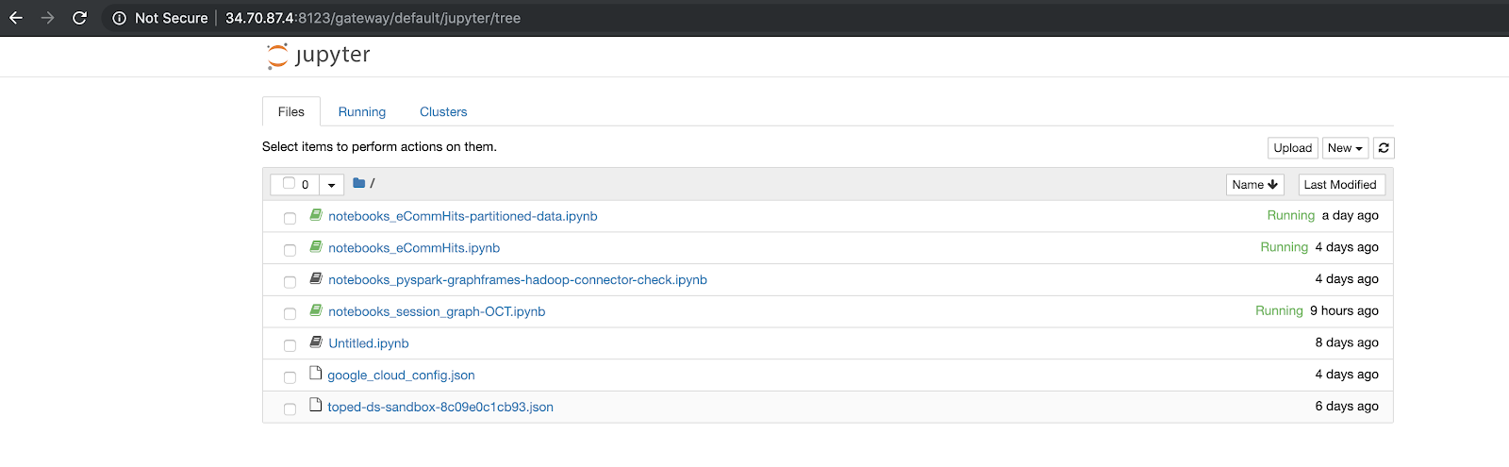Viewport: 1509px width, 467px height.
Task: Reload the page with the browser refresh icon
Action: pyautogui.click(x=80, y=18)
